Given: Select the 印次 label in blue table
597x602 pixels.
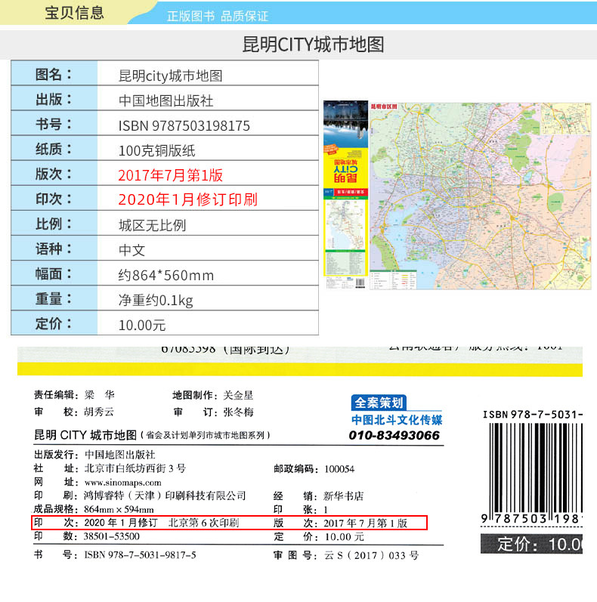Looking at the screenshot, I should 54,199.
